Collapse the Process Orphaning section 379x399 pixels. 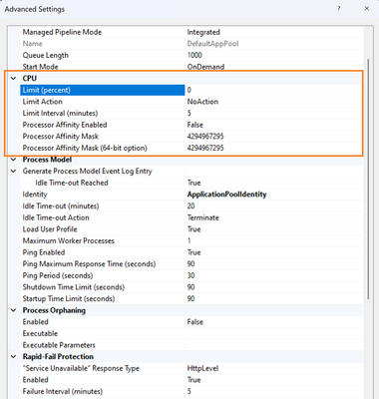pos(14,310)
